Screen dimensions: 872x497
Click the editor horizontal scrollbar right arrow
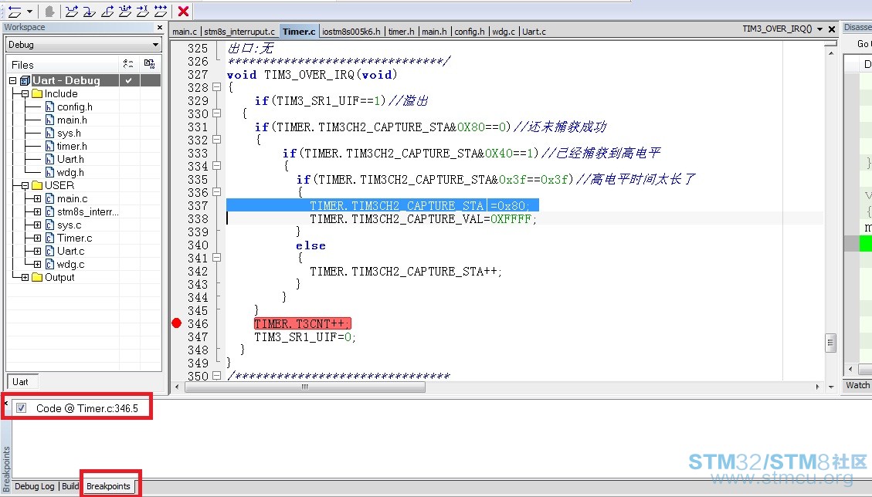[817, 387]
